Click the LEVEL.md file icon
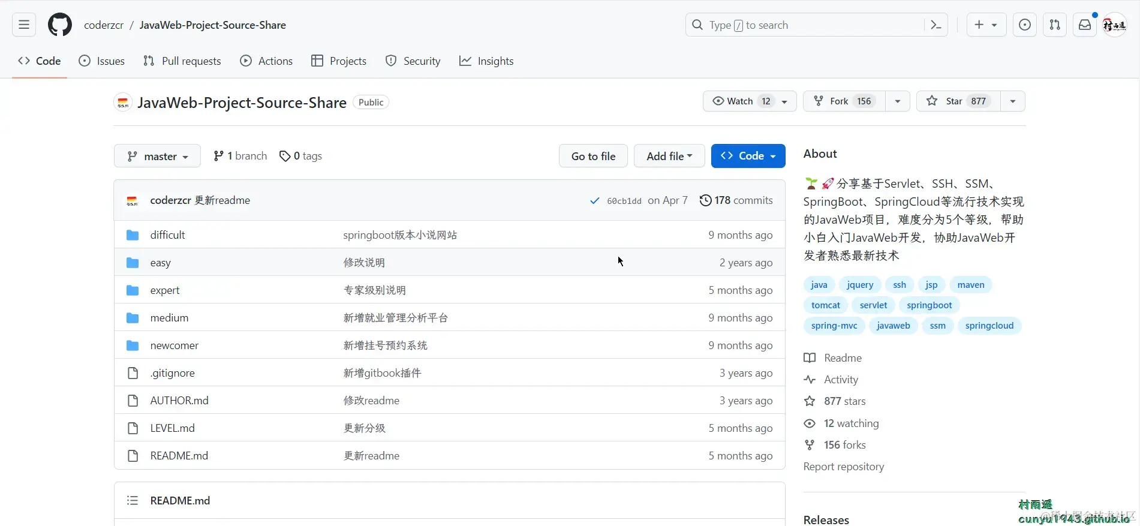Viewport: 1140px width, 526px height. pyautogui.click(x=133, y=428)
